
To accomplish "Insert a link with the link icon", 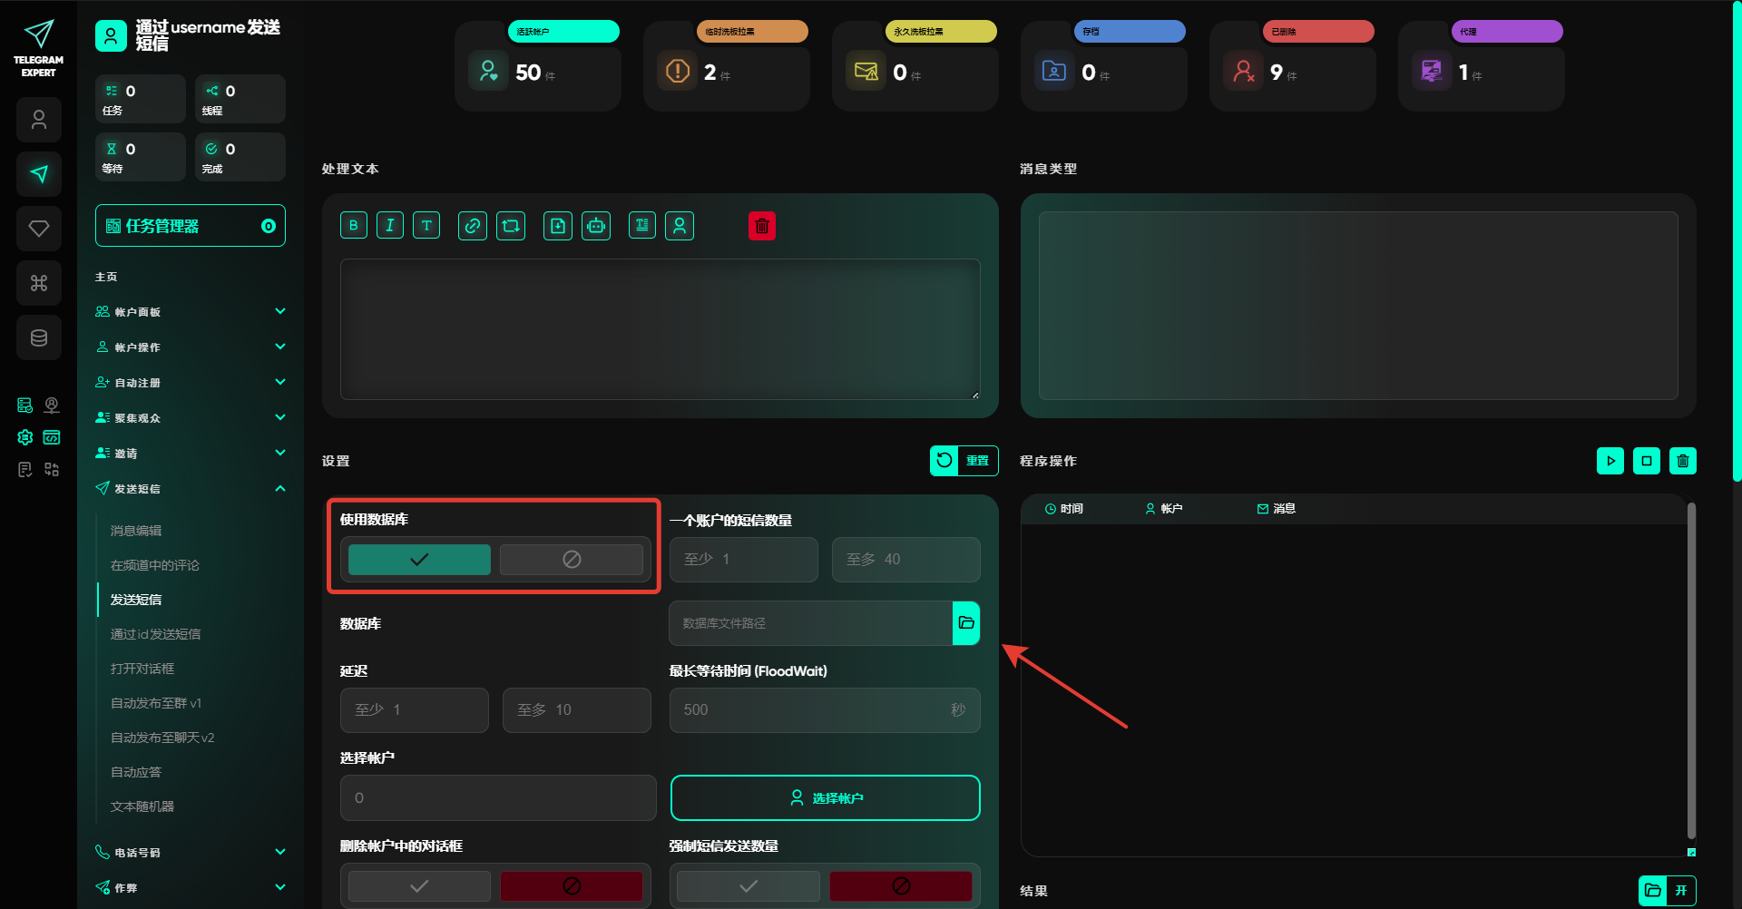I will coord(473,226).
